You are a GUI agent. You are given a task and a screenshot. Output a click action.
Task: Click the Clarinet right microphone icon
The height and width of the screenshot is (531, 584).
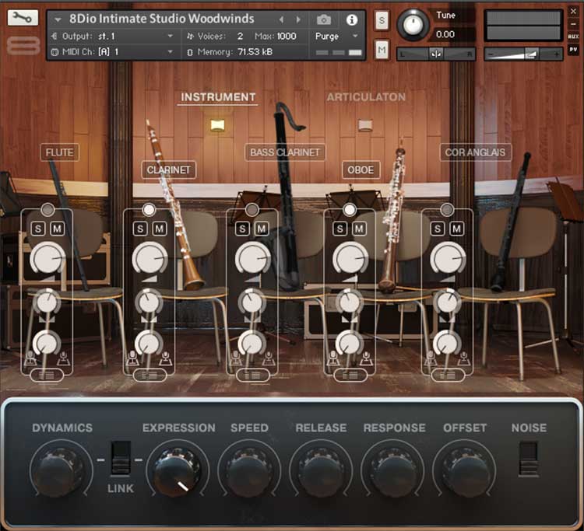166,359
